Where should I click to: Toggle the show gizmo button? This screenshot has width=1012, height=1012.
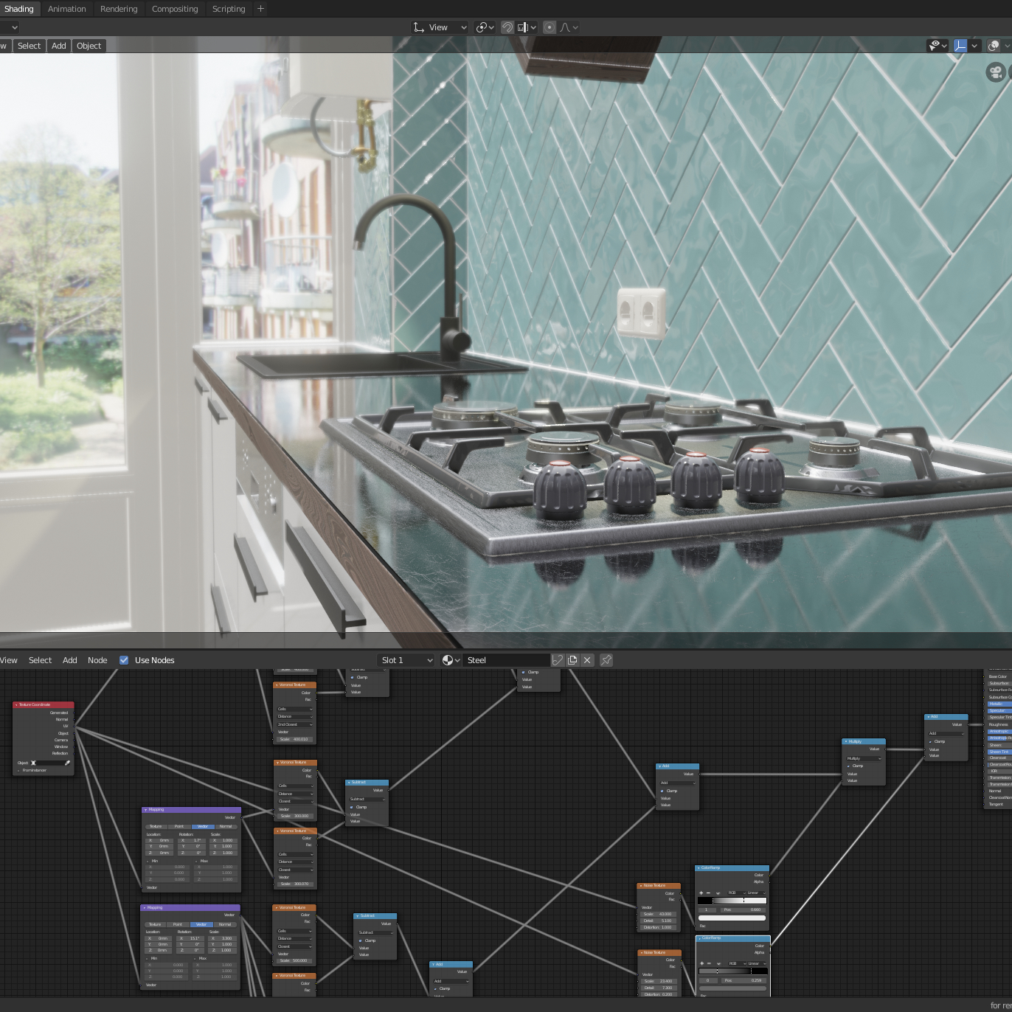tap(960, 46)
